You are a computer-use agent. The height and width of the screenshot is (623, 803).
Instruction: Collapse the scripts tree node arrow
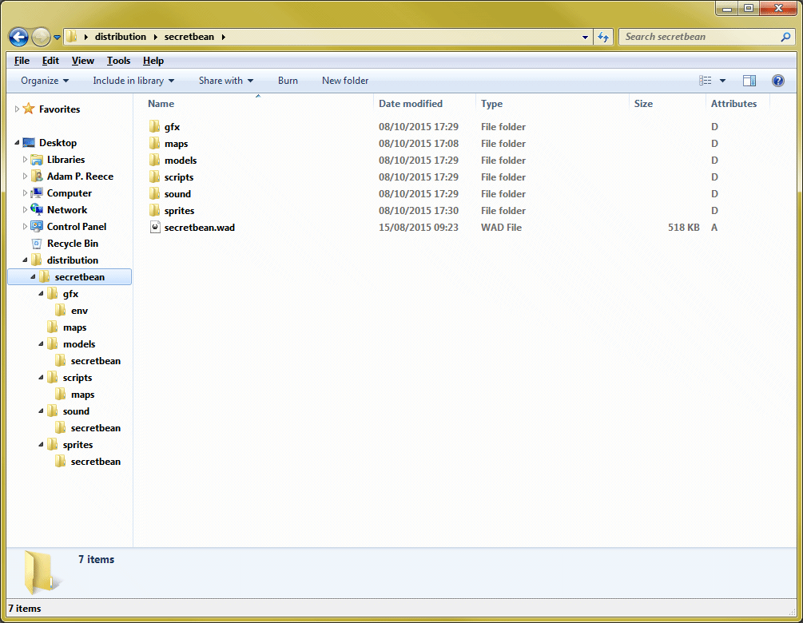41,378
